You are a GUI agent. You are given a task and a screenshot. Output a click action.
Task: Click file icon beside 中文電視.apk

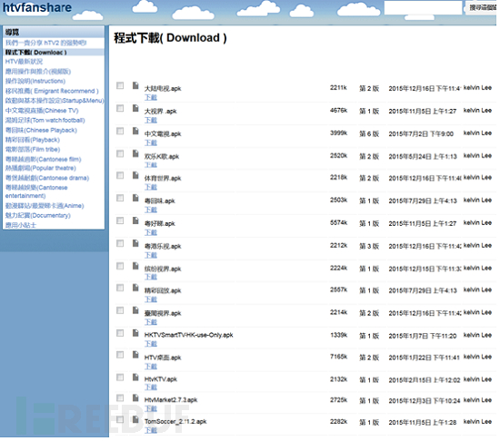coord(135,131)
